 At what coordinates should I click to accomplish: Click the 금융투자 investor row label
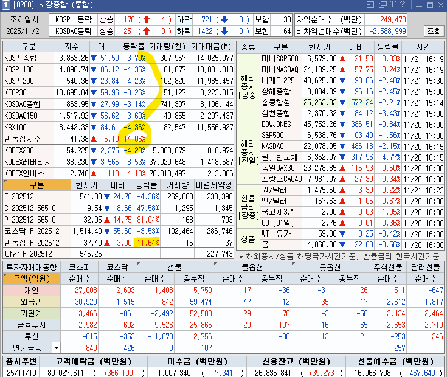(32, 325)
